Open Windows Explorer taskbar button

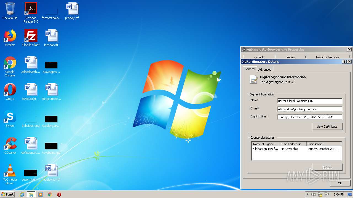coord(31,194)
